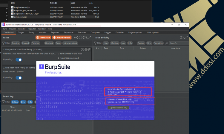This screenshot has height=134, width=224.
Task: Toggle Capturing switch for Live audit task
Action: 19,78
